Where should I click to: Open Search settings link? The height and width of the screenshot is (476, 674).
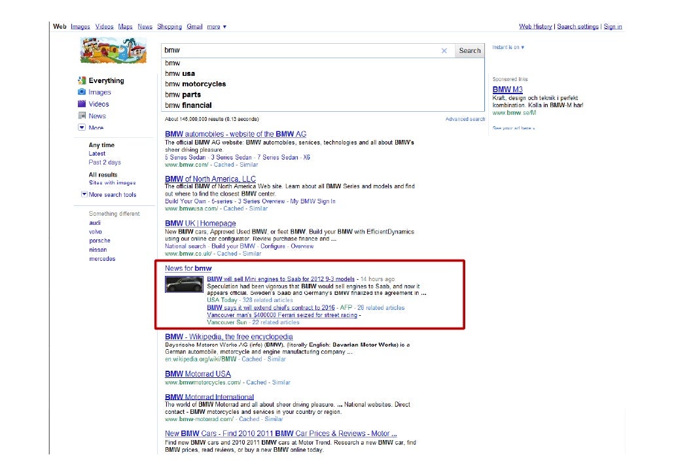click(578, 27)
